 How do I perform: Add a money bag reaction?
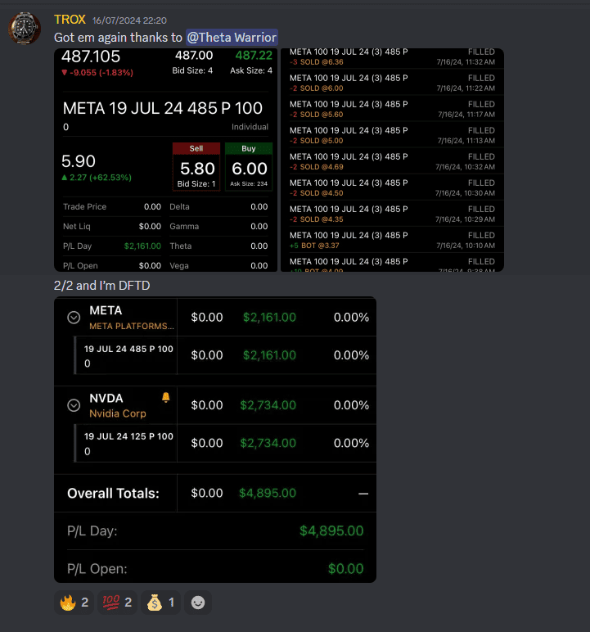(161, 603)
